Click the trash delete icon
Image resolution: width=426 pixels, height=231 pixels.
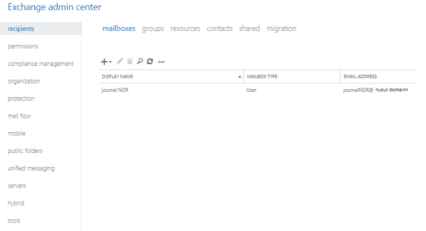129,62
